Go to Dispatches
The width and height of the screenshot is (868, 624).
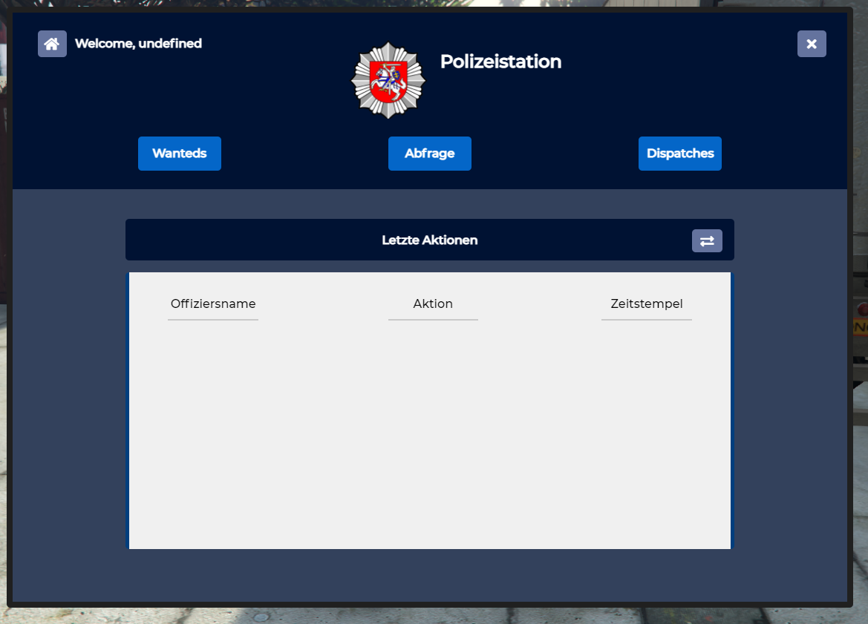pyautogui.click(x=679, y=154)
